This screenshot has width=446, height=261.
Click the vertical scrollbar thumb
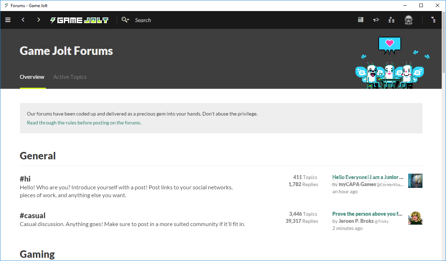443,43
